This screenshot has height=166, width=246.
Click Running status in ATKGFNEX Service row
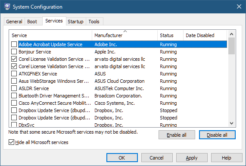[x=168, y=74]
